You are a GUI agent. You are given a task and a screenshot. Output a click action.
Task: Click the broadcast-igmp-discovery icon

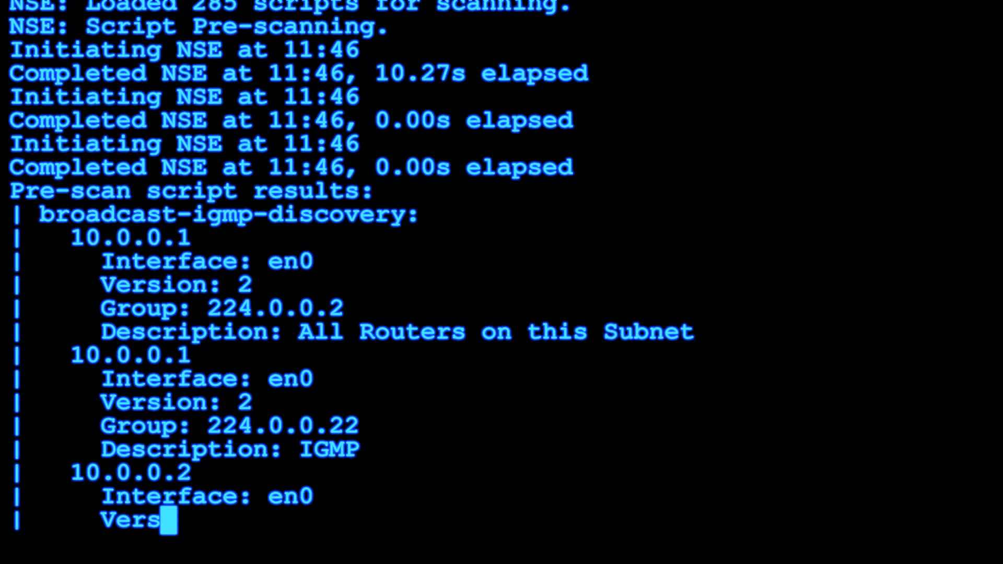click(x=228, y=214)
